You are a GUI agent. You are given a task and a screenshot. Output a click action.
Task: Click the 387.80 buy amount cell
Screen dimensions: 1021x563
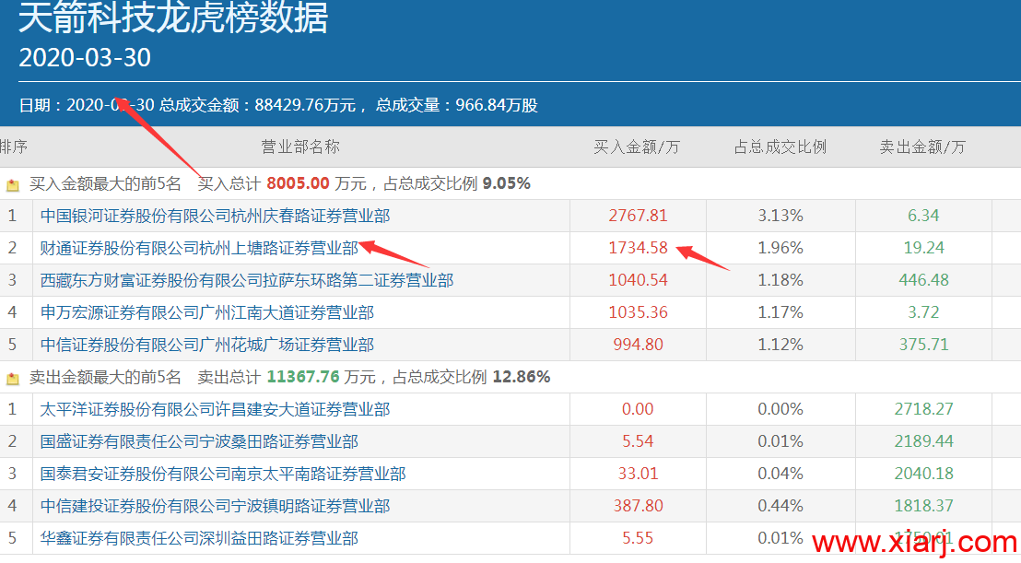click(638, 506)
